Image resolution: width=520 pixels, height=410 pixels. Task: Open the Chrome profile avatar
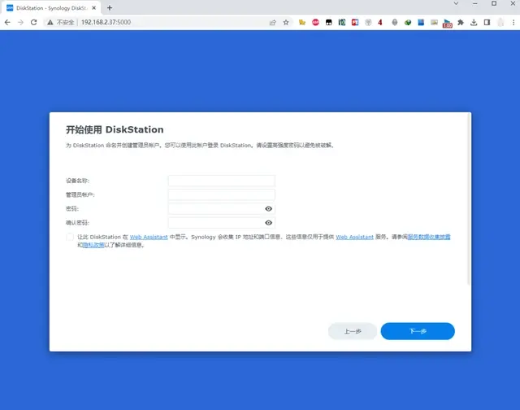500,22
